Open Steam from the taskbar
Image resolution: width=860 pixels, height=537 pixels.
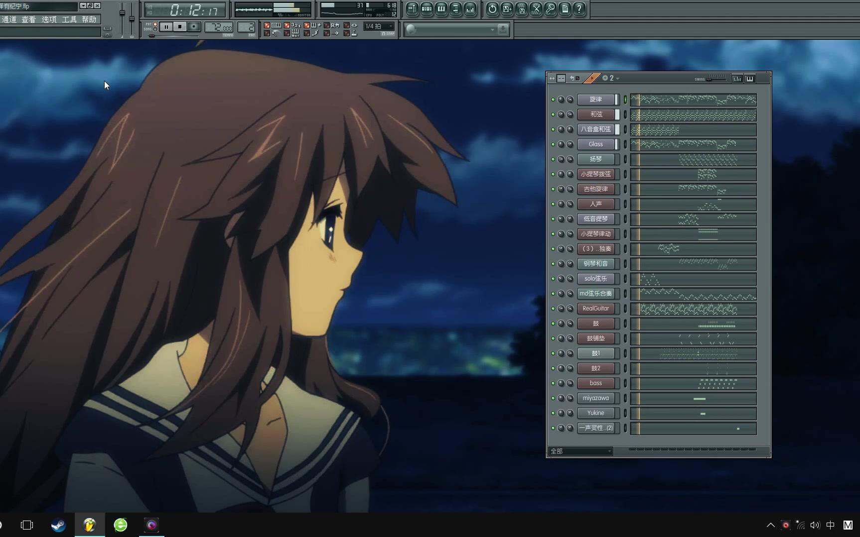coord(58,525)
